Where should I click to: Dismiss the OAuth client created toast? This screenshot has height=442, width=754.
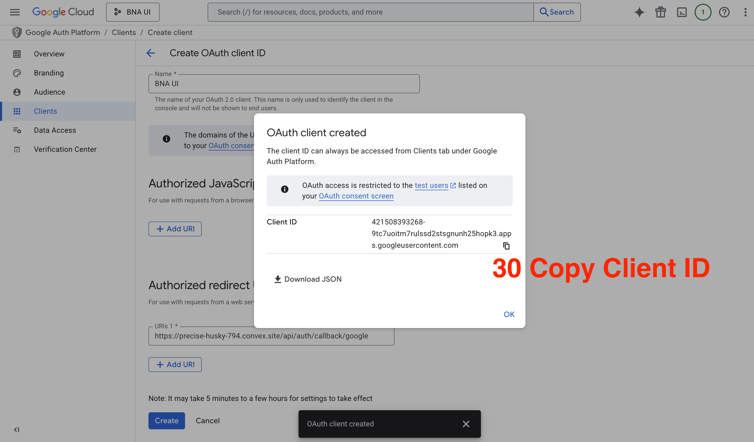pos(466,424)
